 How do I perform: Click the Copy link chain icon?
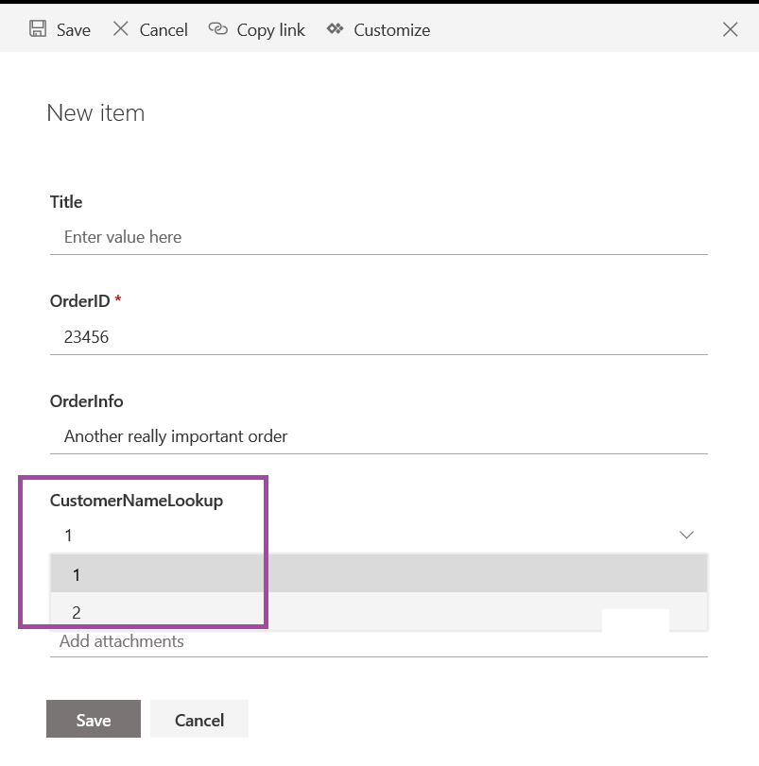pyautogui.click(x=218, y=29)
